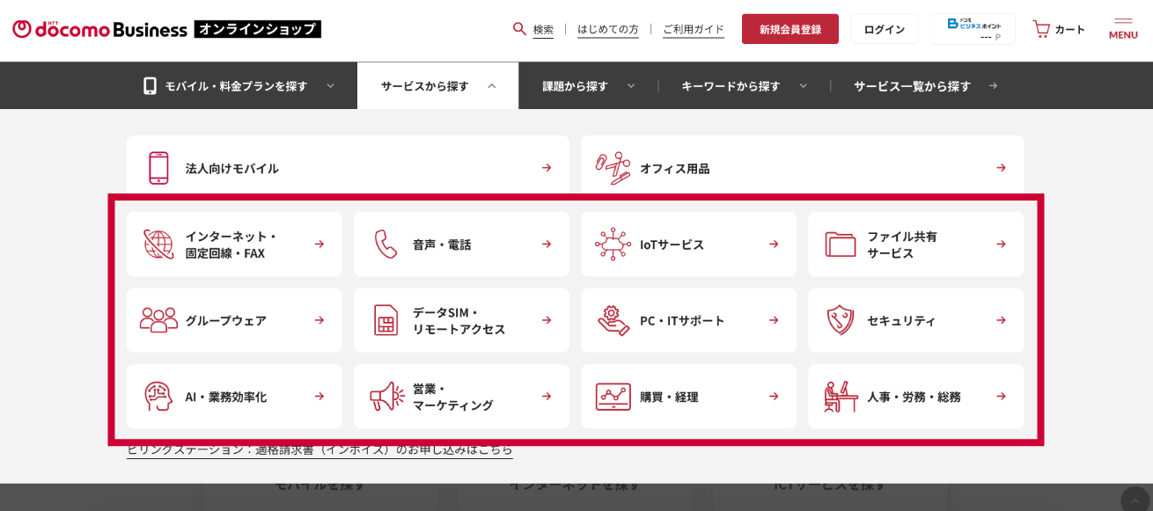Expand the 課題から探す dropdown
1153x511 pixels.
coord(587,86)
